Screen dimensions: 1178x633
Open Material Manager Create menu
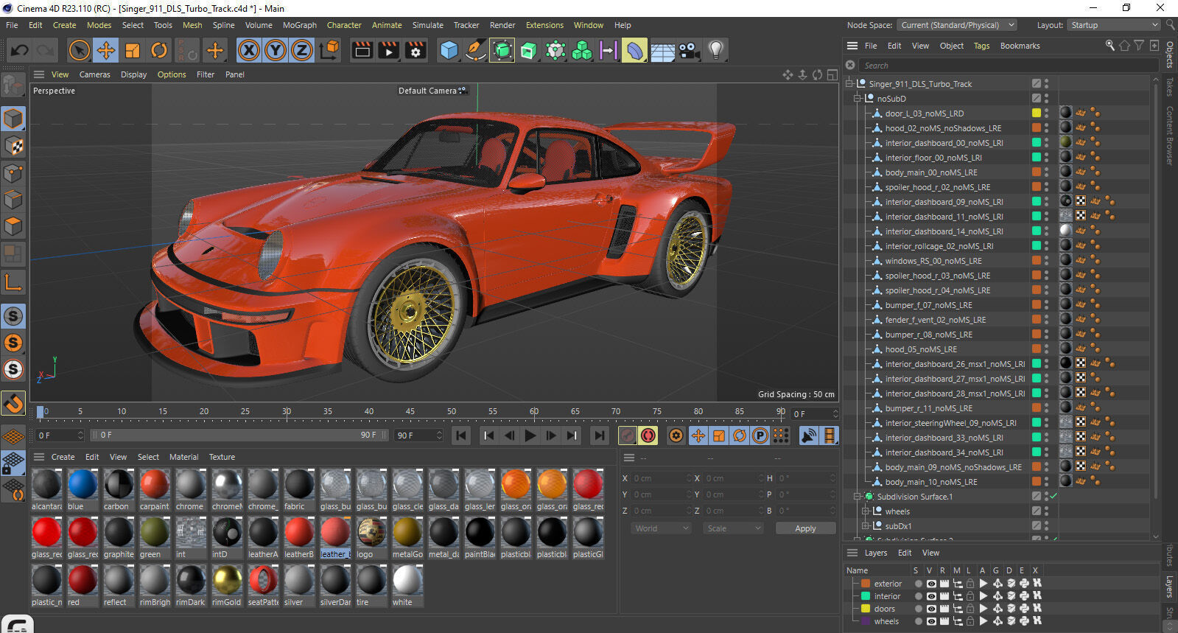[63, 457]
